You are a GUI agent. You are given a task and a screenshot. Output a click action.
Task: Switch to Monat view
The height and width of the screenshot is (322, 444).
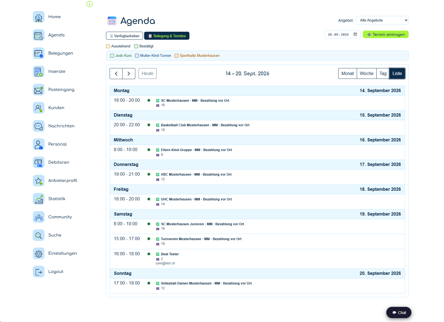[348, 74]
